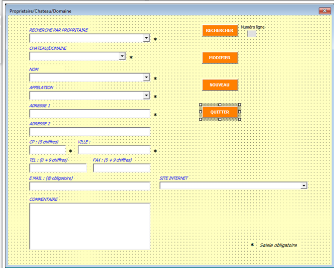
Task: Click the TEL phone number field
Action: click(x=58, y=168)
